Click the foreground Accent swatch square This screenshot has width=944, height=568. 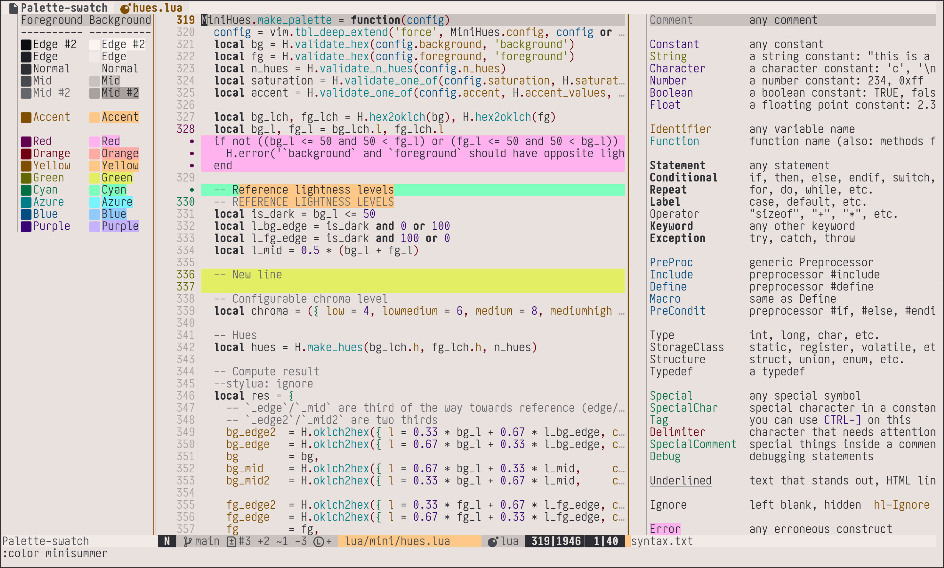(26, 118)
